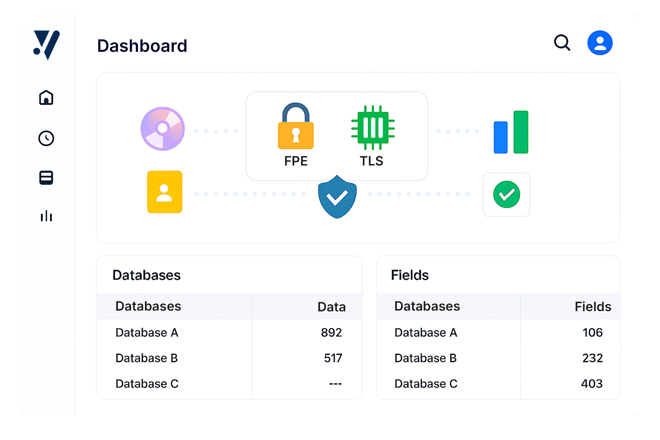This screenshot has height=440, width=660.
Task: Click Database C in Databases table
Action: click(147, 384)
